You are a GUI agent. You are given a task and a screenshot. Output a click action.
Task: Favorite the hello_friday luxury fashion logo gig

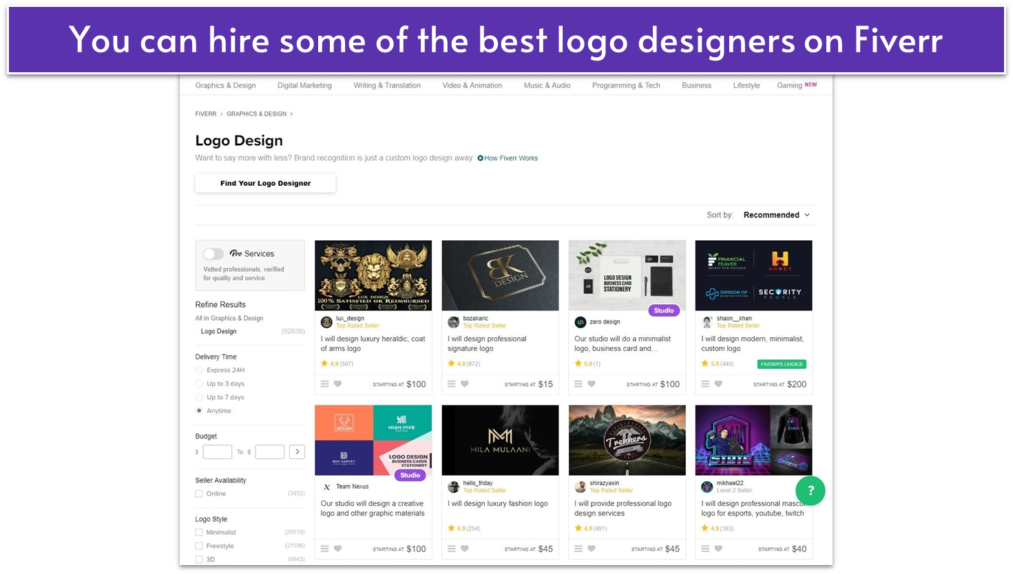click(x=464, y=549)
